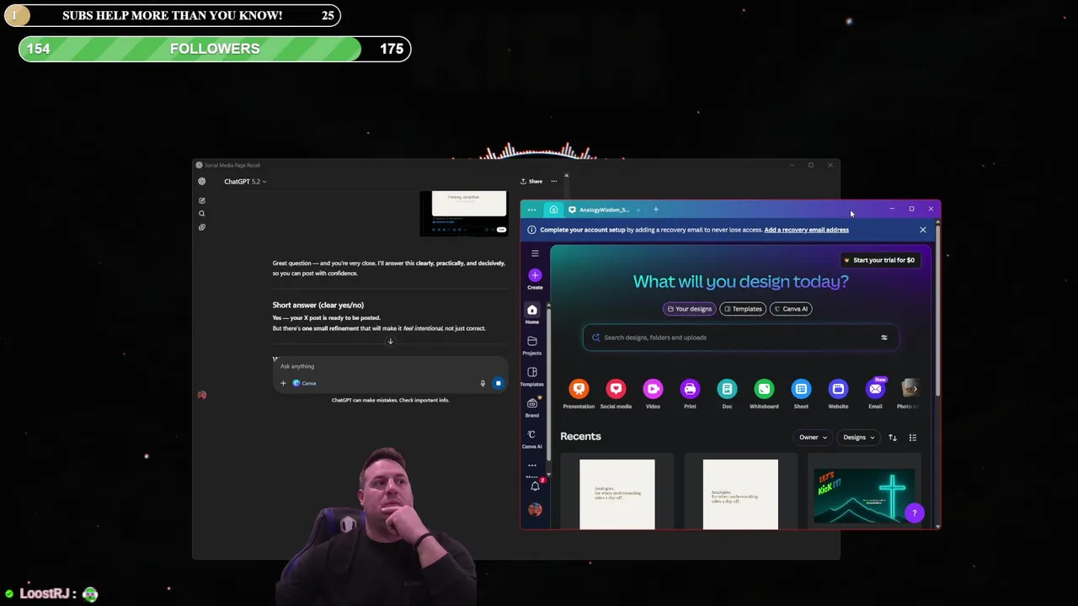Change the sort order of Recents
This screenshot has height=606, width=1078.
(x=893, y=438)
